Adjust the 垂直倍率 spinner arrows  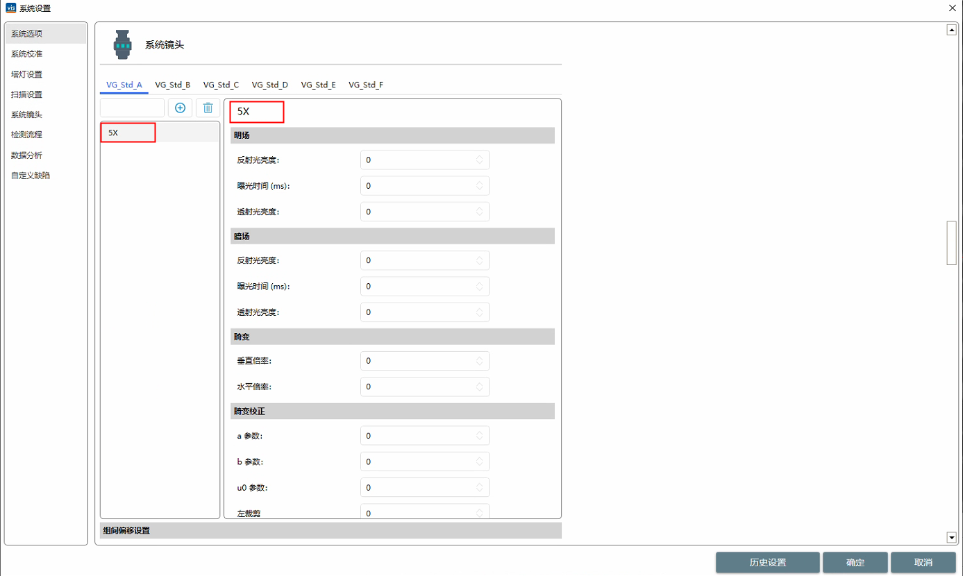click(479, 361)
